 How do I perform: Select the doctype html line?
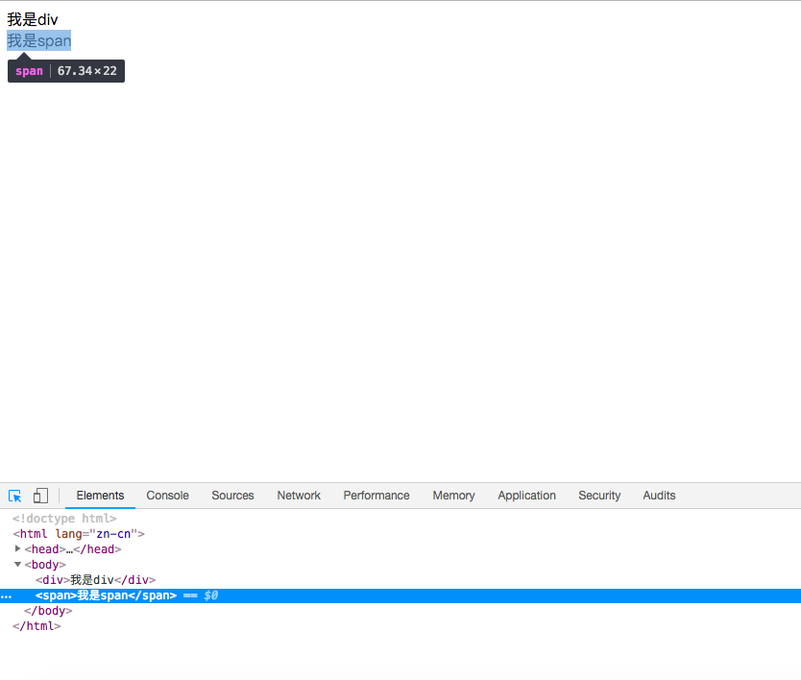(64, 519)
